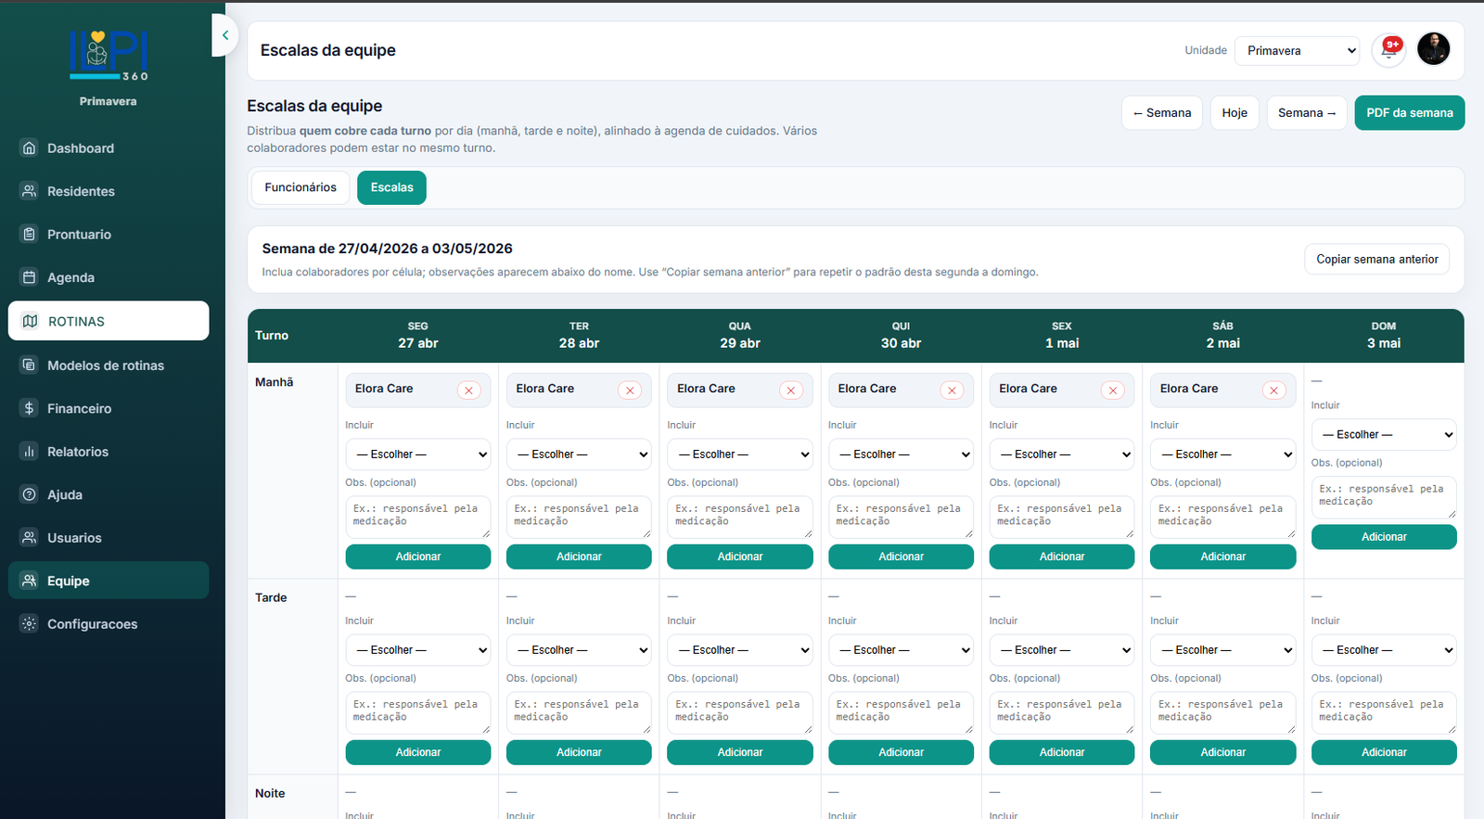Open Escolher dropdown for Tarde on TER 28 abr
Screen dimensions: 1484x819
coord(579,650)
